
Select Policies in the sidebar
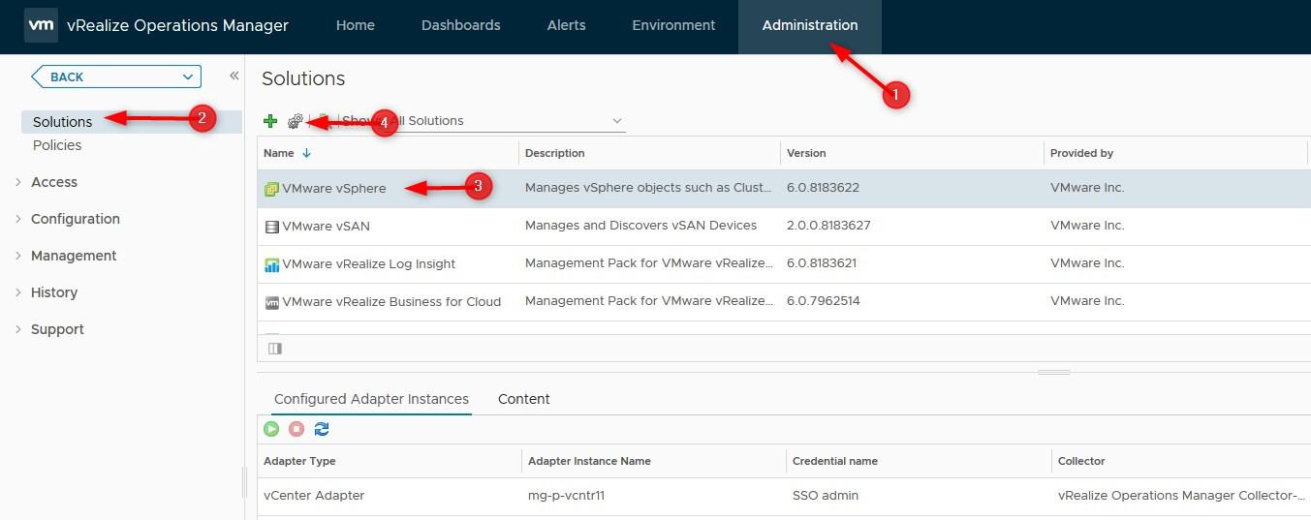coord(57,145)
